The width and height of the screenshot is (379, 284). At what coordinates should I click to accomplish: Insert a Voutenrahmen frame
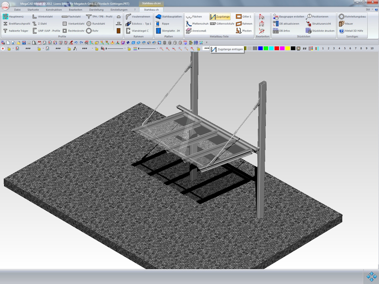pos(128,17)
